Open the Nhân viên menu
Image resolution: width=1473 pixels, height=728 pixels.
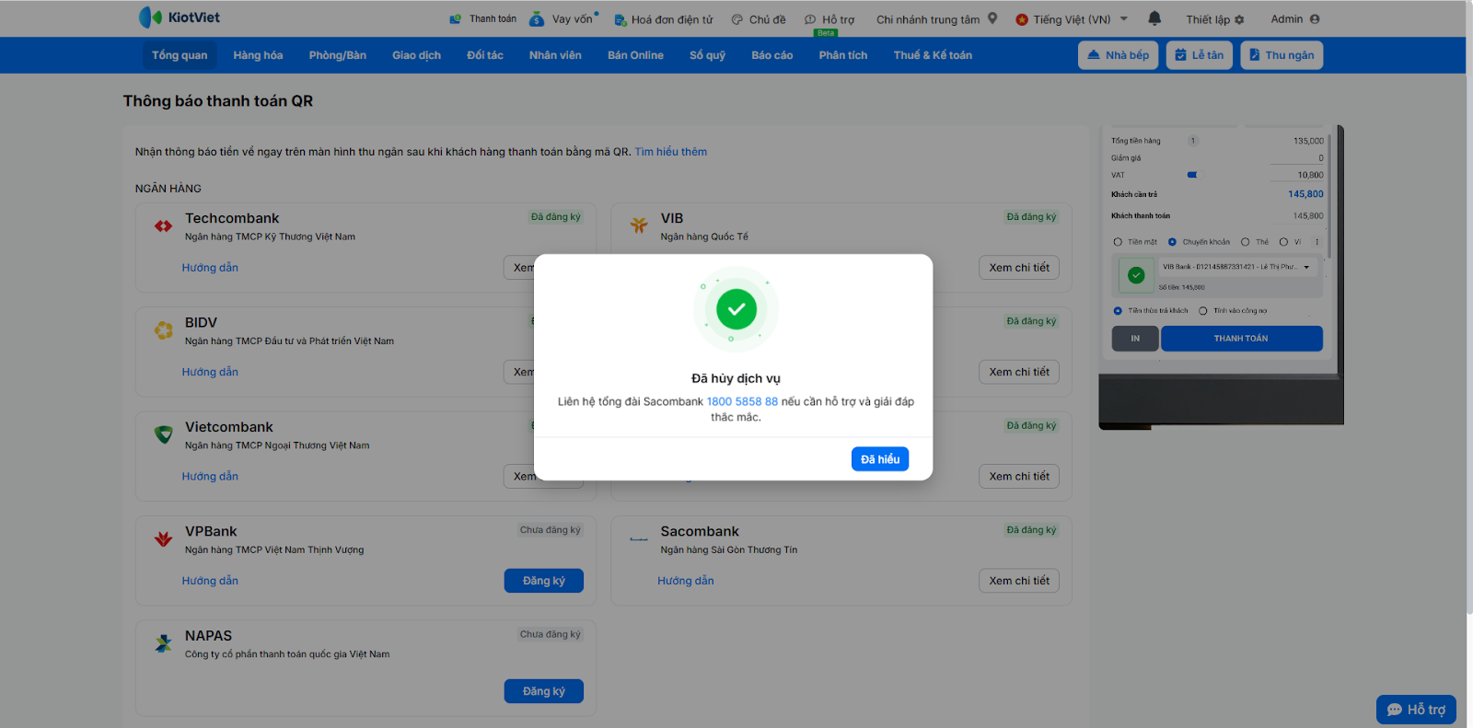(x=555, y=55)
